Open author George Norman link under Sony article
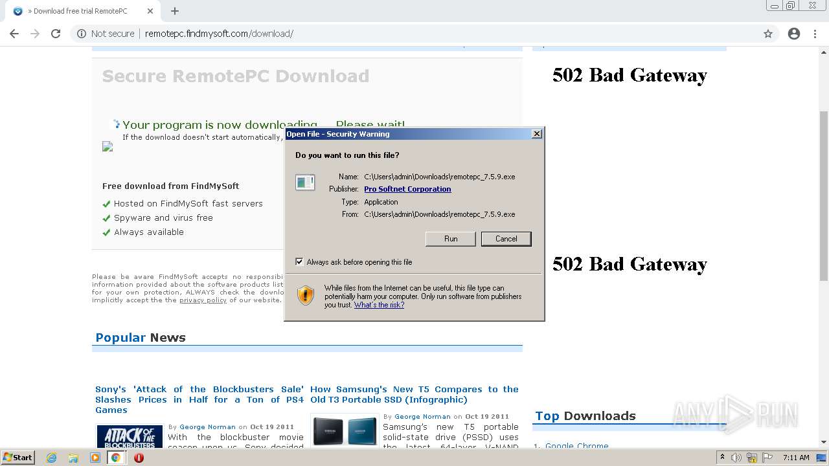 [207, 427]
